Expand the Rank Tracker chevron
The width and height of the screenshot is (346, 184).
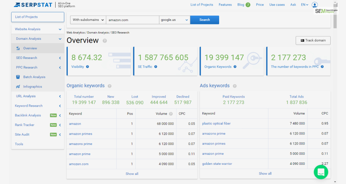click(x=60, y=125)
